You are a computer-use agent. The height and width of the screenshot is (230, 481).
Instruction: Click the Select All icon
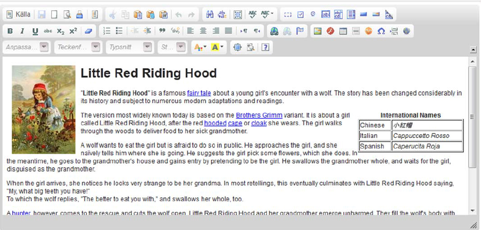click(238, 15)
